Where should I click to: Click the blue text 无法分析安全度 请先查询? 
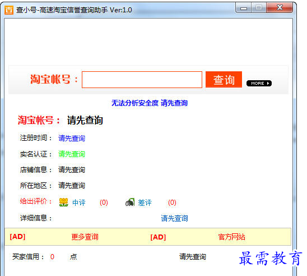[x=150, y=103]
